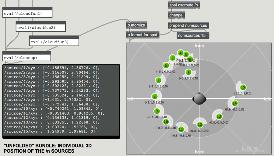Viewport: 274px width, 156px height.
Task: Click the eval(/cloudfun1) box
Action: click(27, 13)
